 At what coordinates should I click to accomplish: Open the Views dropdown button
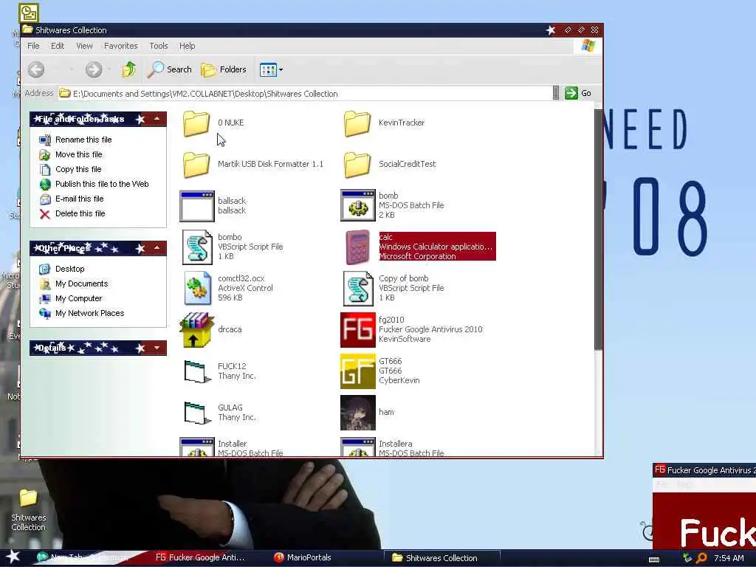(271, 70)
